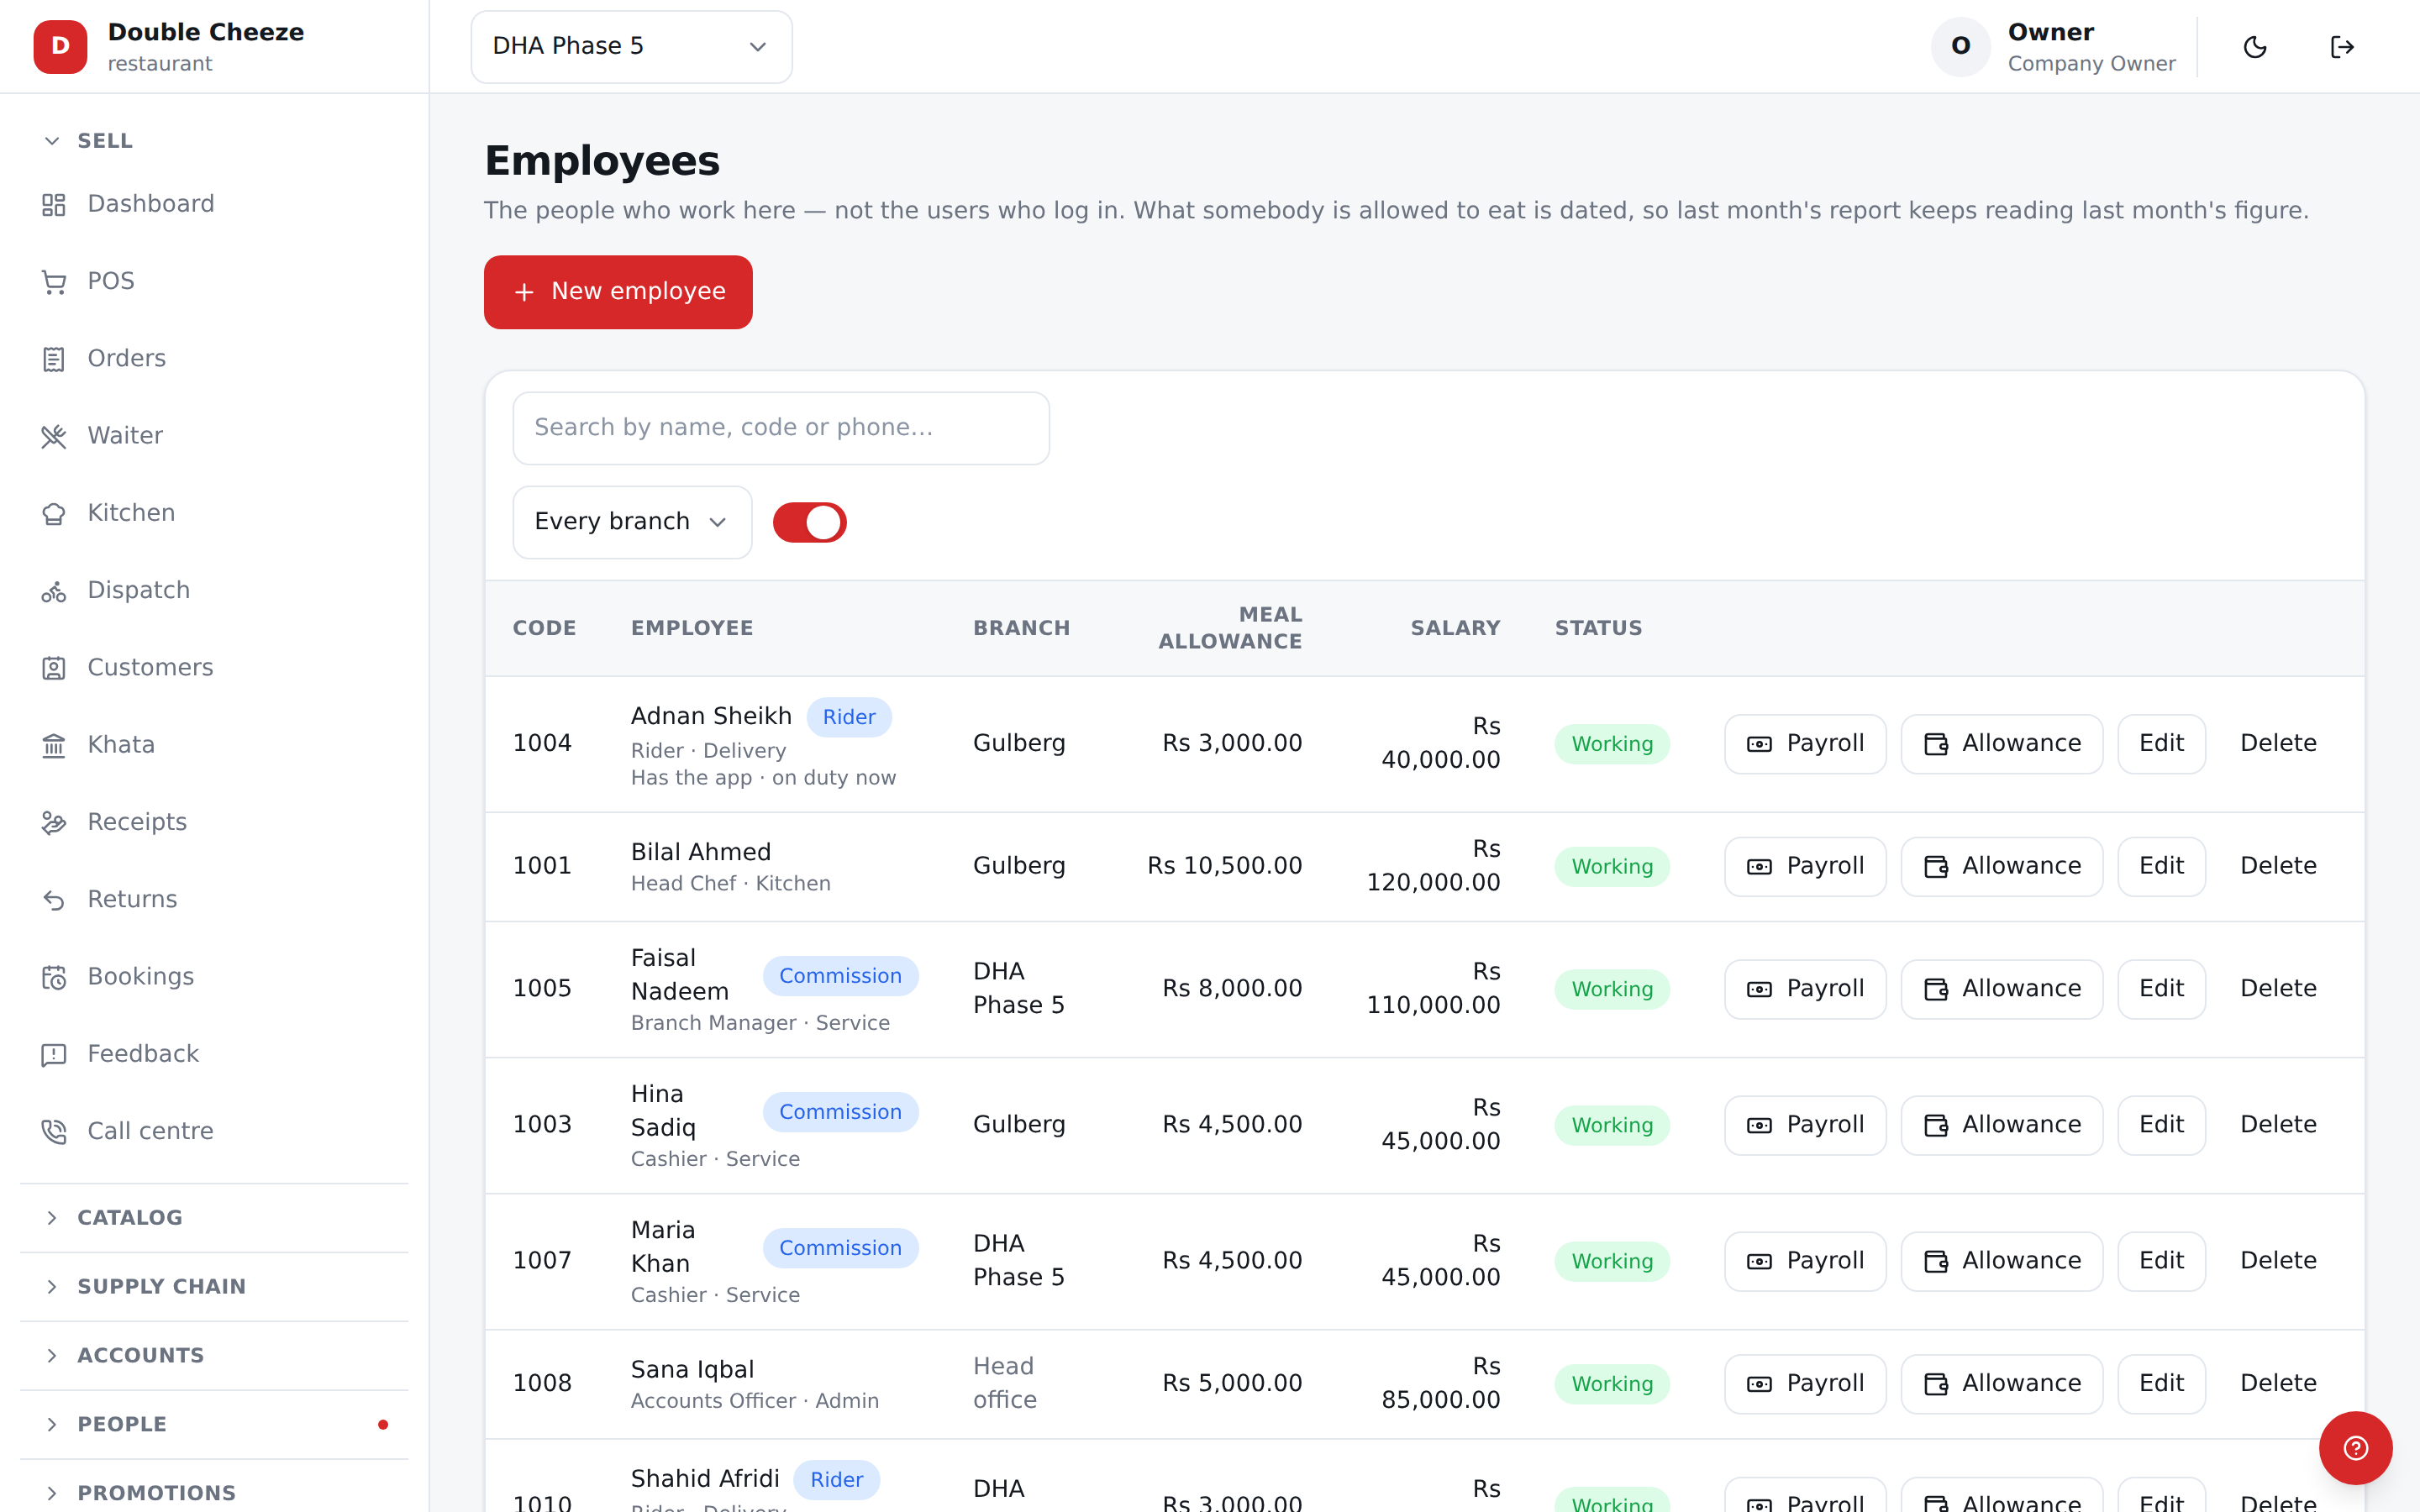
Task: Expand the PROMOTIONS sidebar section
Action: [x=214, y=1492]
